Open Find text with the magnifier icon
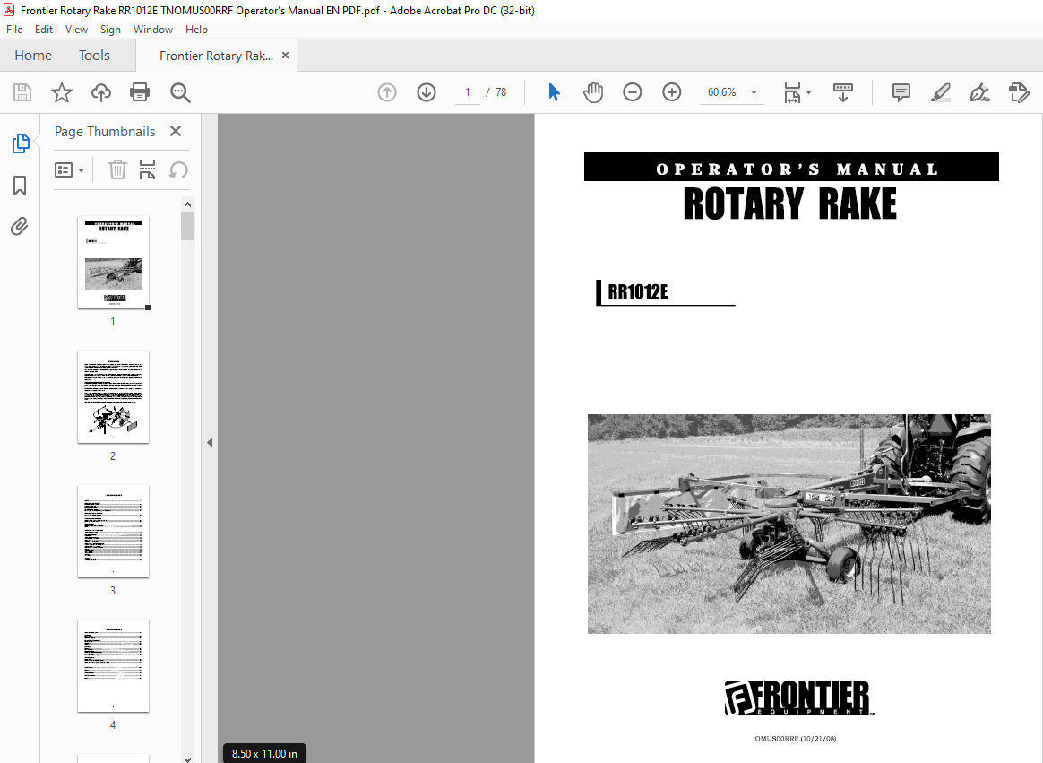This screenshot has height=763, width=1043. 180,92
